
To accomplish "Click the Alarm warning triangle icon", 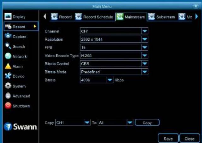I will 8,66.
